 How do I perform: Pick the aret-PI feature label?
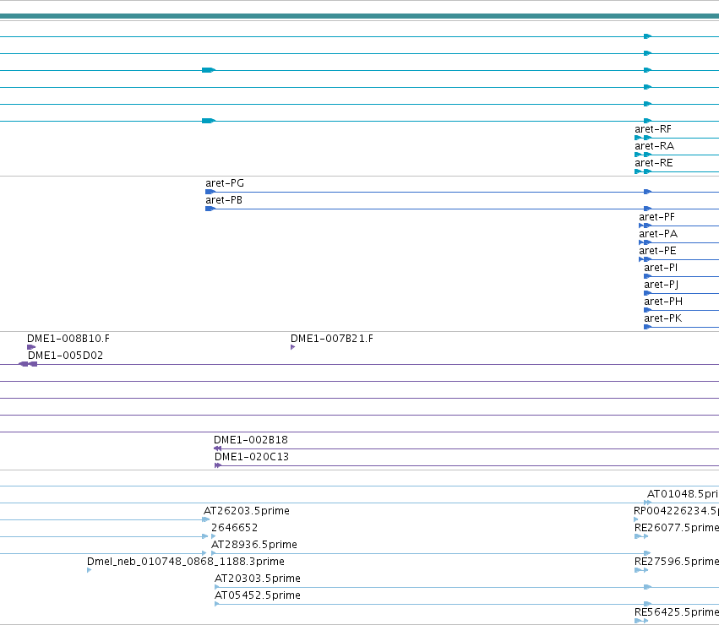pos(661,268)
